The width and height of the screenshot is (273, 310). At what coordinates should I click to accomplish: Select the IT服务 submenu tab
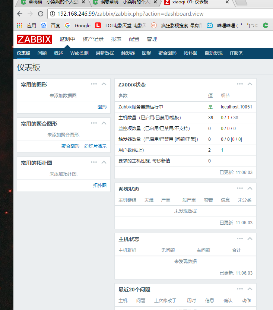pos(237,53)
